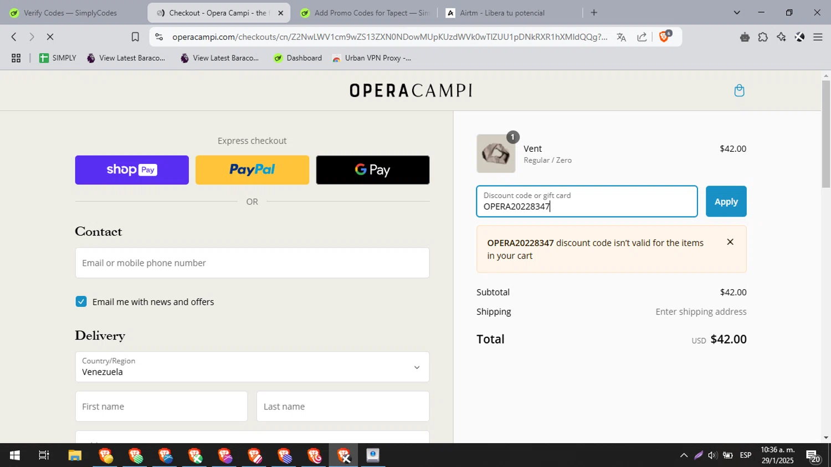
Task: Click the OPERACAMPI logo
Action: (x=411, y=90)
